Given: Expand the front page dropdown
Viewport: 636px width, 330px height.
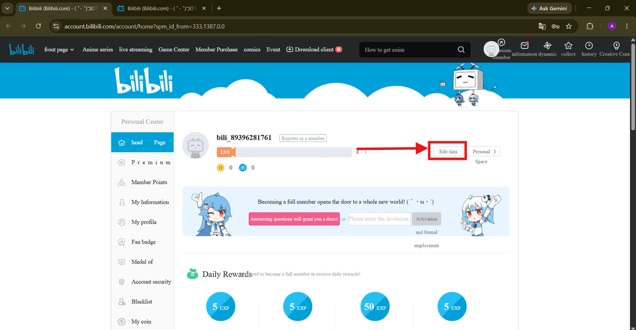Looking at the screenshot, I should coord(59,49).
